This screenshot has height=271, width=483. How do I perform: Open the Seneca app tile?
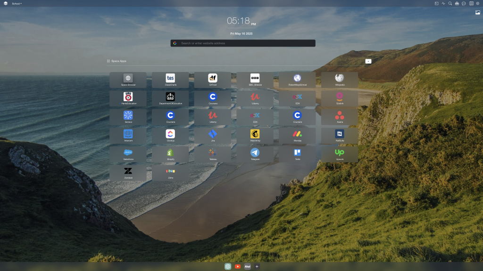128,117
